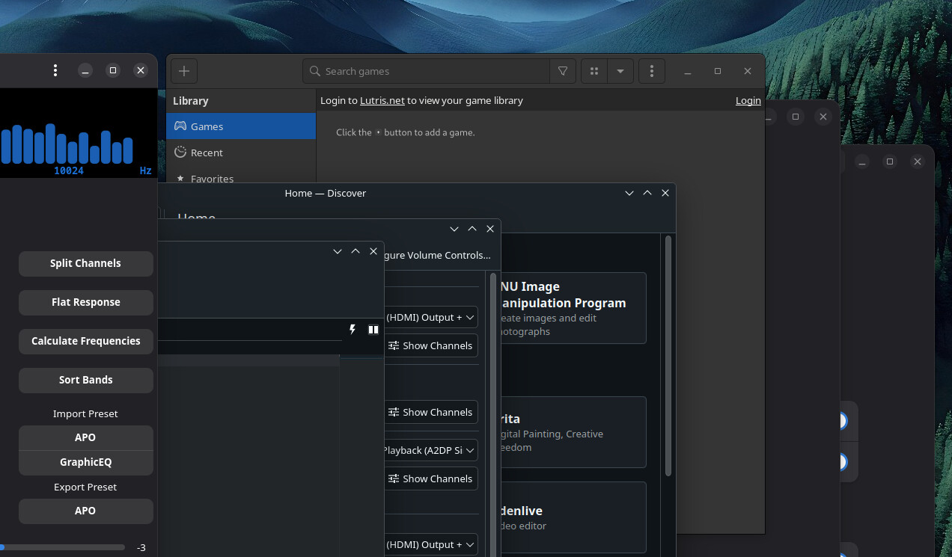This screenshot has width=952, height=557.
Task: Click the Calculate Frequencies button
Action: [85, 341]
